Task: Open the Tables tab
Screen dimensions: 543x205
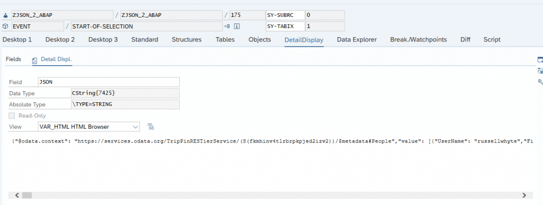Action: tap(225, 39)
